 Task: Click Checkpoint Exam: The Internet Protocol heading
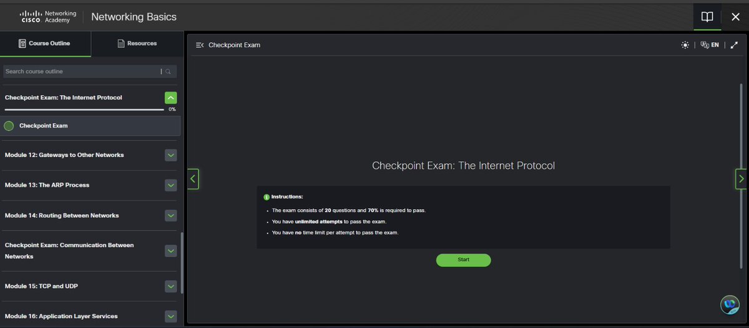pyautogui.click(x=463, y=166)
